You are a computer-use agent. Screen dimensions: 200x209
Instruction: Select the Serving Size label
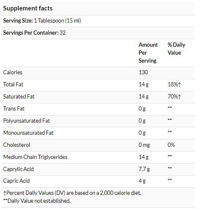click(x=18, y=20)
